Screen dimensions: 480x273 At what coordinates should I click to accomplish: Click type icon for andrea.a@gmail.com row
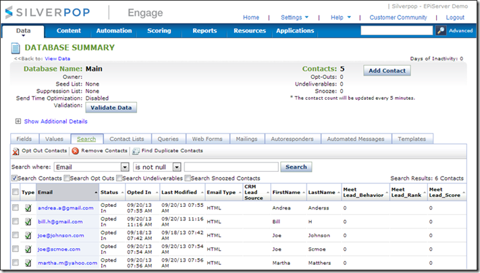coord(28,208)
